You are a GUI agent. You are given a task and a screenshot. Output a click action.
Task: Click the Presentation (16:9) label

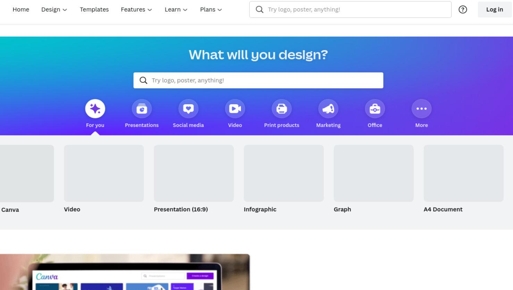point(181,209)
